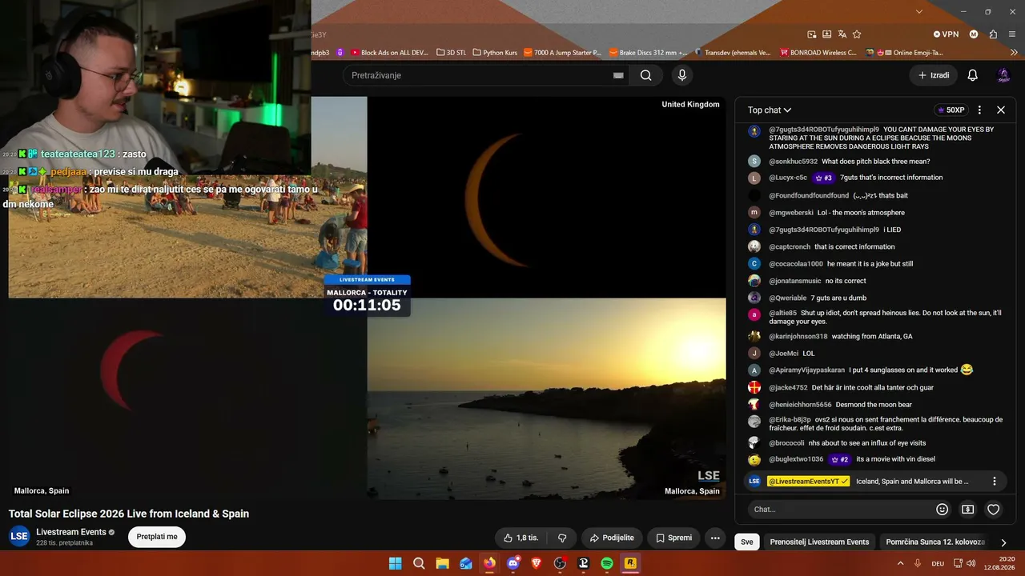
Task: Show more bookmarks with double chevron
Action: click(x=1012, y=53)
